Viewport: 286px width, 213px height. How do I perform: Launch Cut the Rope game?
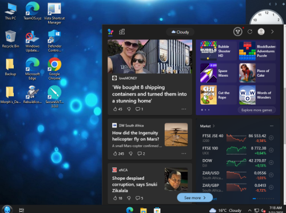218,95
